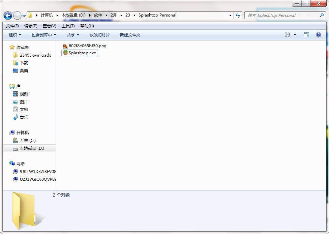Click the 桌面 monitor icon
The width and height of the screenshot is (329, 234).
click(16, 71)
